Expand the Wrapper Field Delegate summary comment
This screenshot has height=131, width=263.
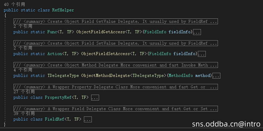coord(116,108)
